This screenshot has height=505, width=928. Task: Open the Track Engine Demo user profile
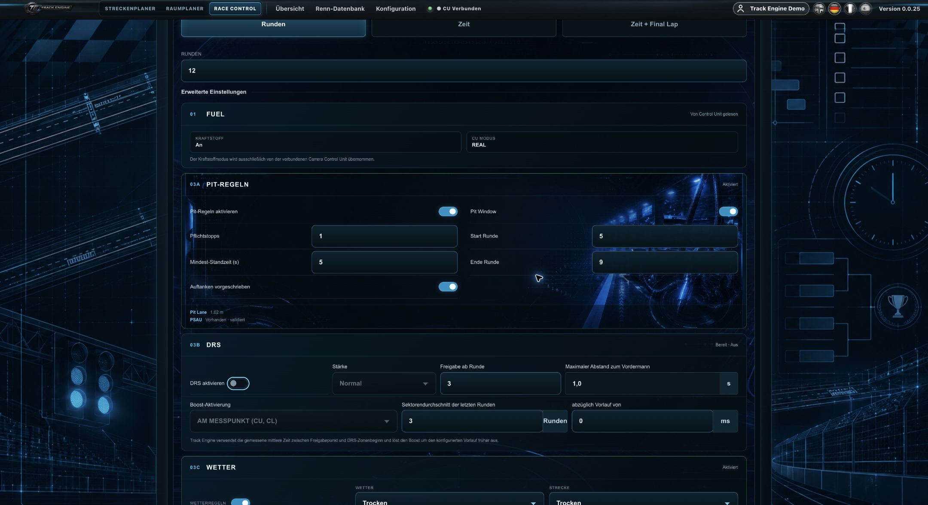coord(771,9)
